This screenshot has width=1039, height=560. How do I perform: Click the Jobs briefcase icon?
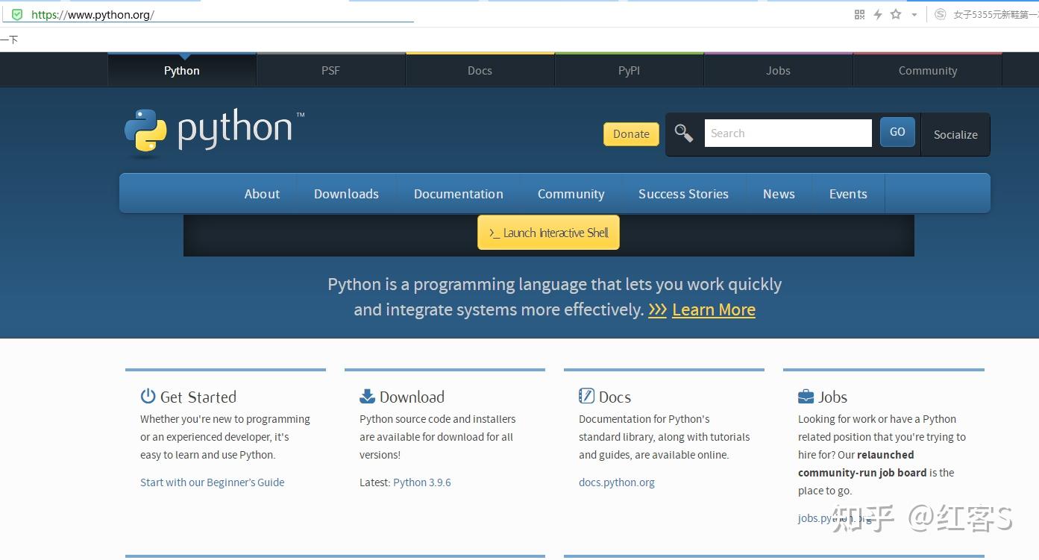click(x=806, y=396)
